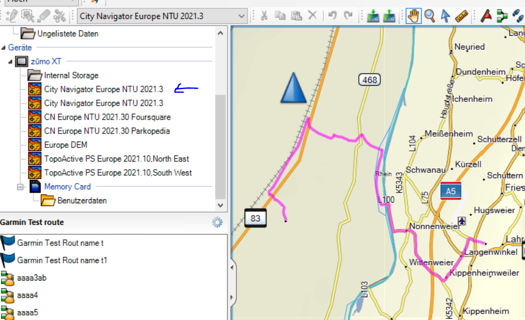Activate the Select arrow tool
This screenshot has width=525, height=320.
(x=445, y=16)
